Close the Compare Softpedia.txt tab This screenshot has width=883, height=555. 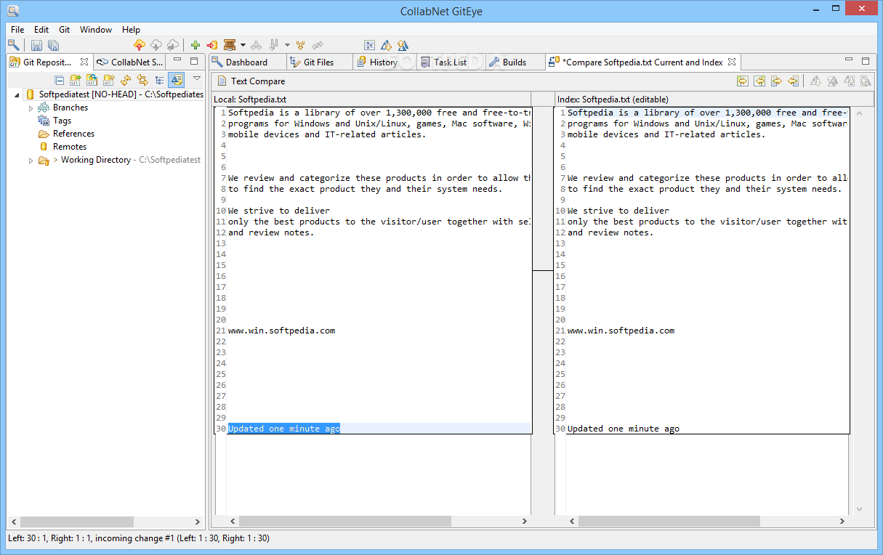click(x=732, y=62)
